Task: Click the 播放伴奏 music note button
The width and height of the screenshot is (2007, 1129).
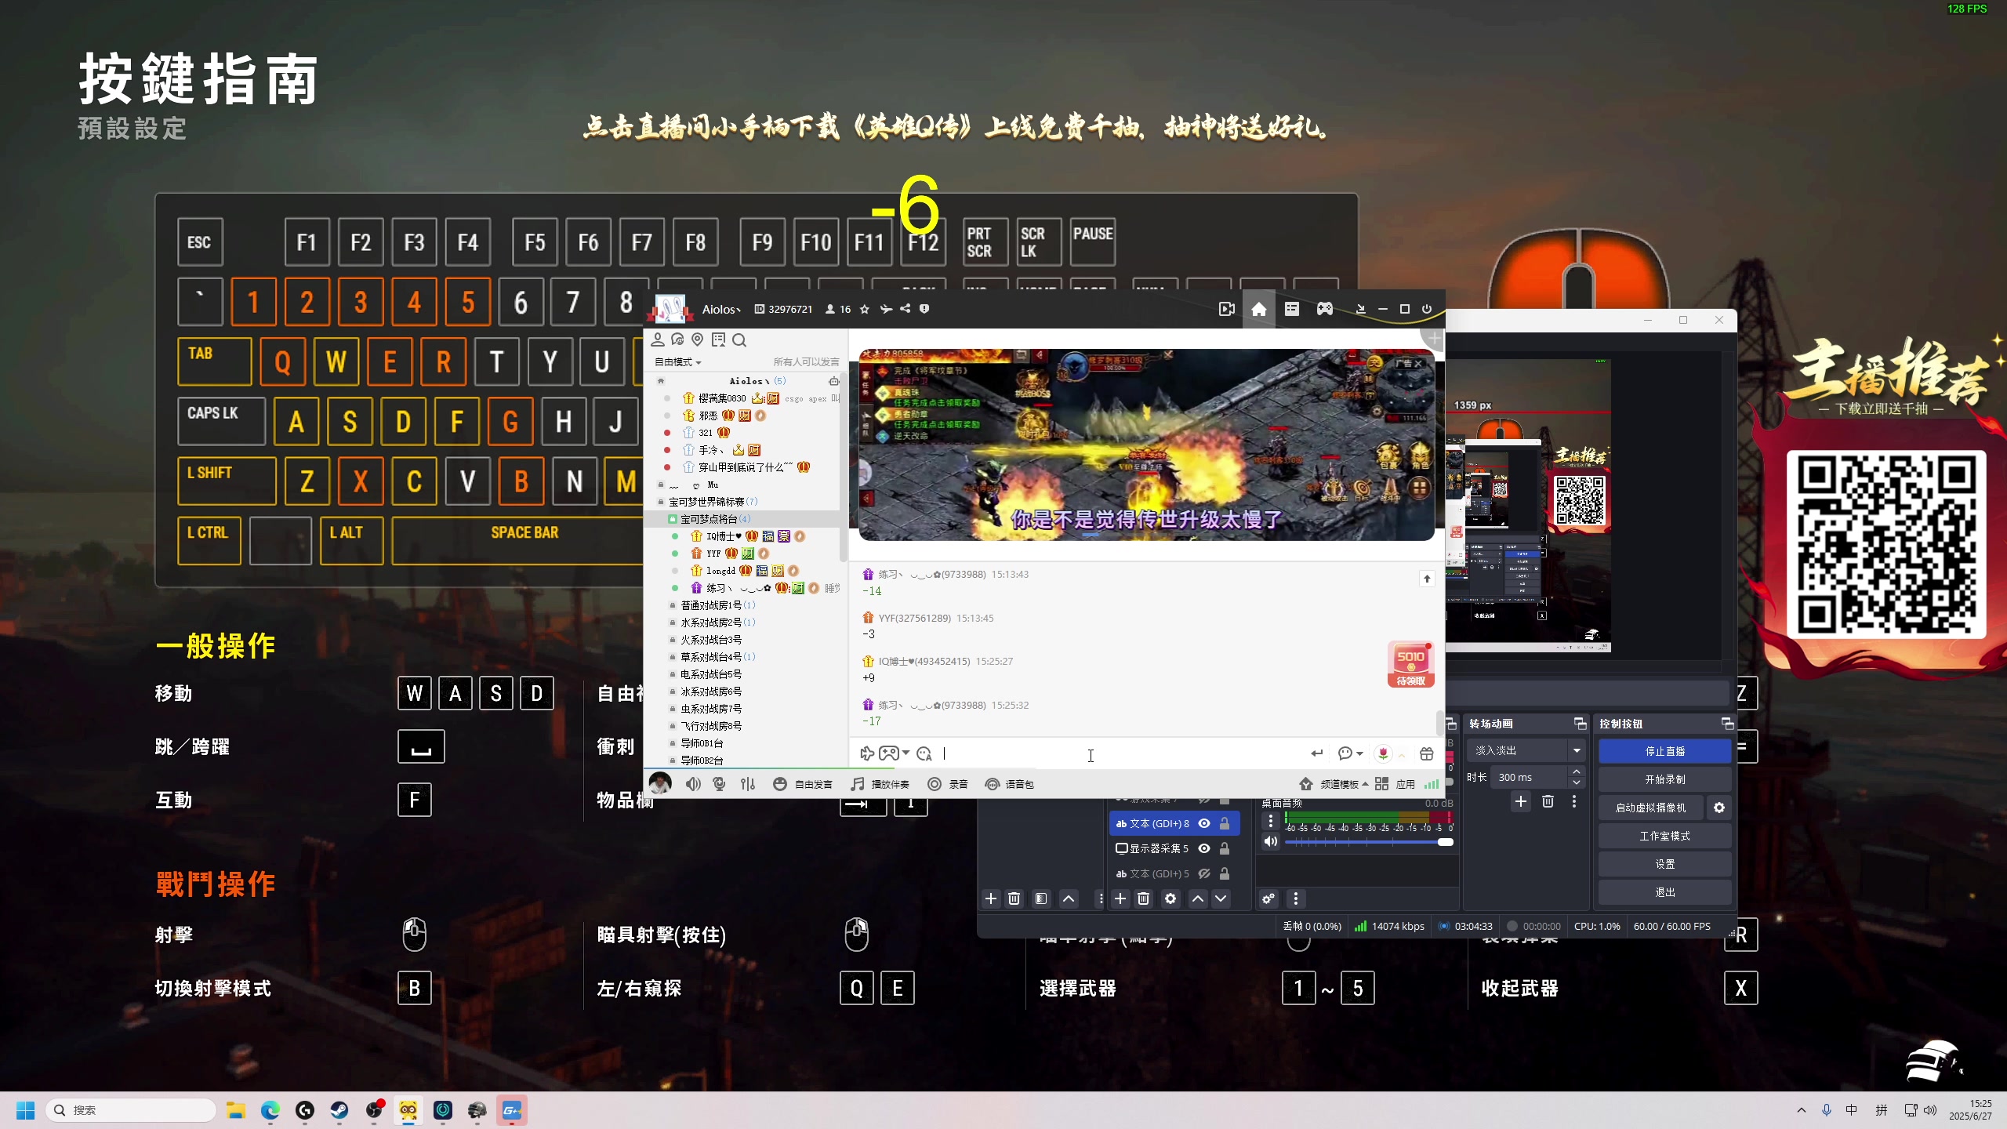Action: [x=880, y=784]
